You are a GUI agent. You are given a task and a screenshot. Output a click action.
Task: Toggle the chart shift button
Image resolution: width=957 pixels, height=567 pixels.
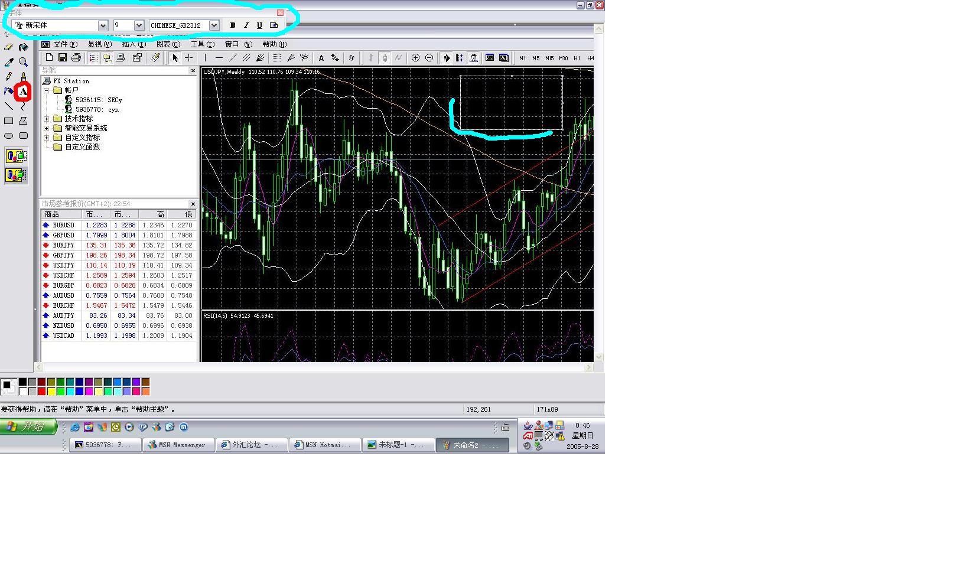point(460,57)
